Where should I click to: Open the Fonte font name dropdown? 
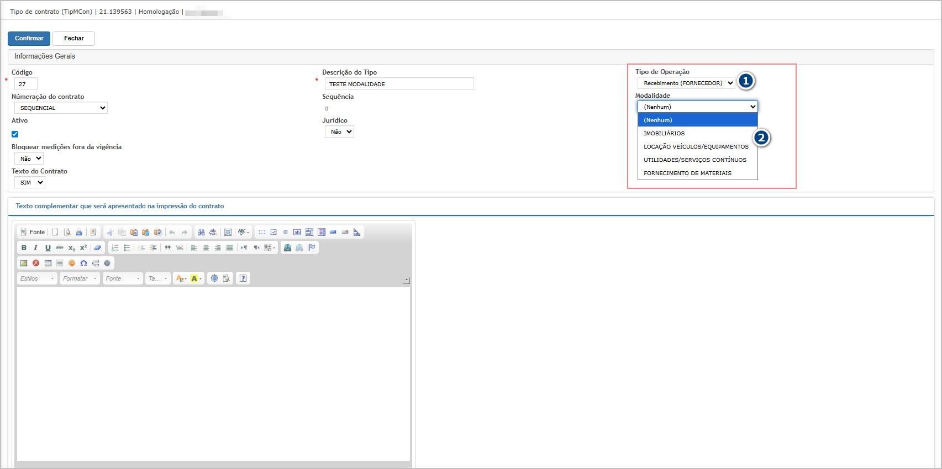click(123, 278)
